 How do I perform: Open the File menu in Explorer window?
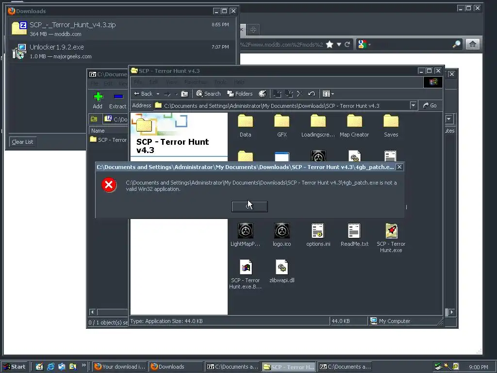[138, 82]
